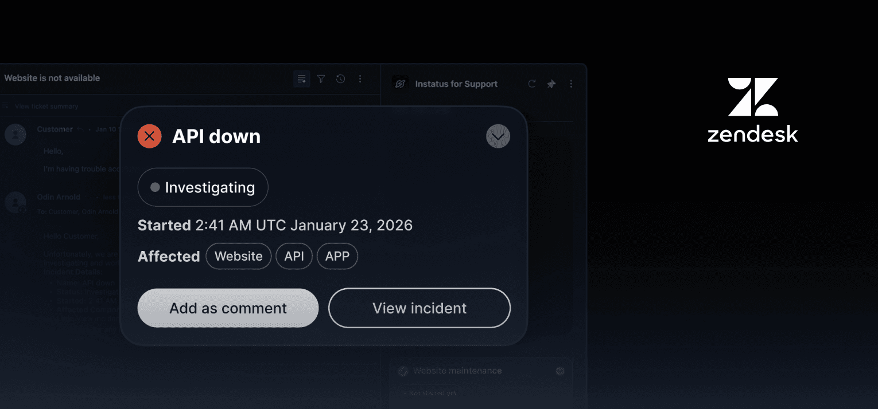This screenshot has height=409, width=878.
Task: Click the Website maintenance status icon
Action: [403, 371]
